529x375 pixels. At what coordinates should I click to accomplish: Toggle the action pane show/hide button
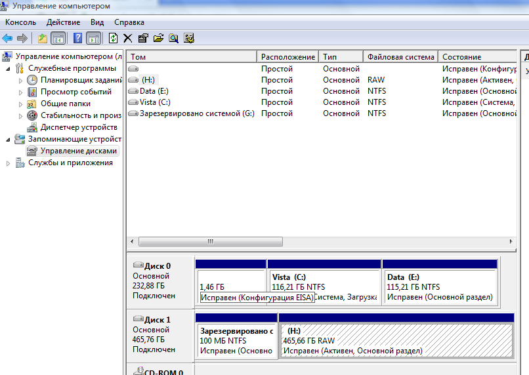click(93, 38)
